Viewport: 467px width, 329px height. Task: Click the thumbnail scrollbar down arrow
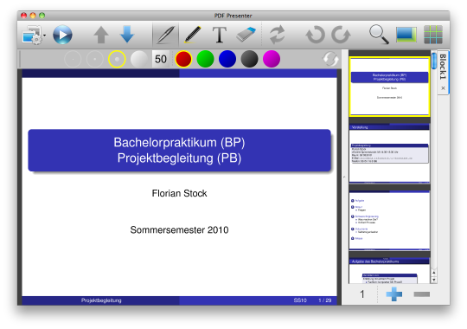[434, 280]
